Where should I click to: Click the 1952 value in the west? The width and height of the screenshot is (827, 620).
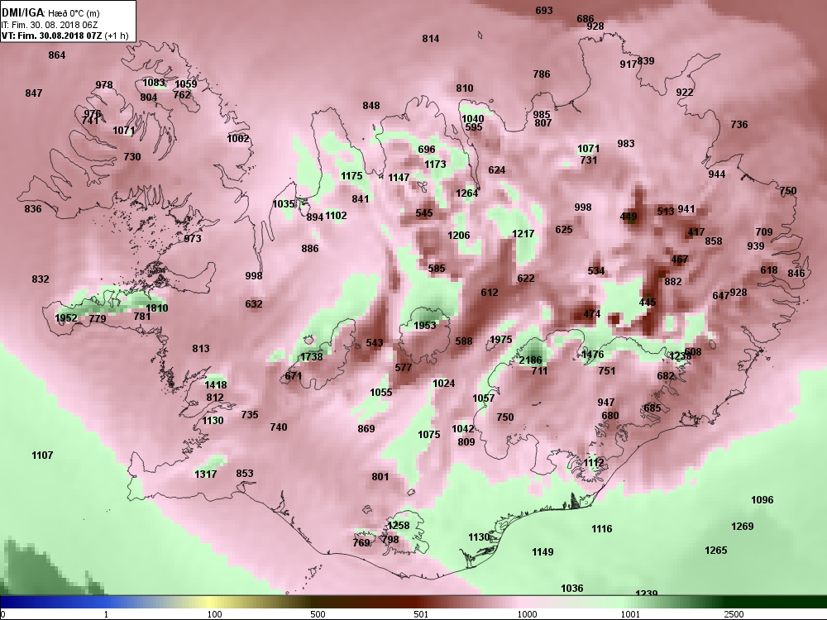(66, 318)
